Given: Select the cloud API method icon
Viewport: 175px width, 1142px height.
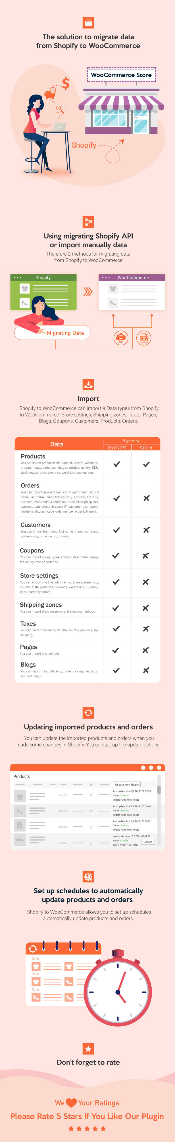Looking at the screenshot, I should (x=121, y=338).
